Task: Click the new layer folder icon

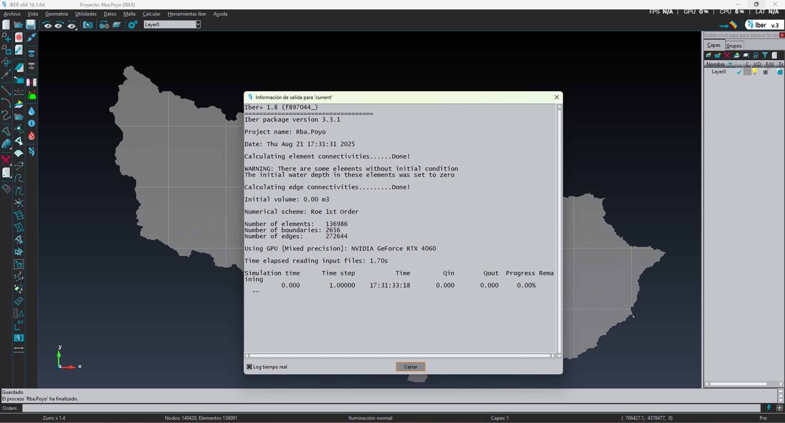Action: tap(718, 55)
